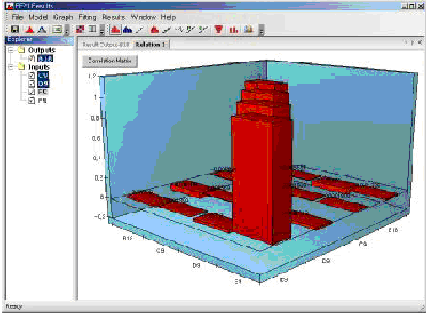The image size is (426, 313).
Task: Switch to Result Output-B18 tab
Action: point(105,45)
